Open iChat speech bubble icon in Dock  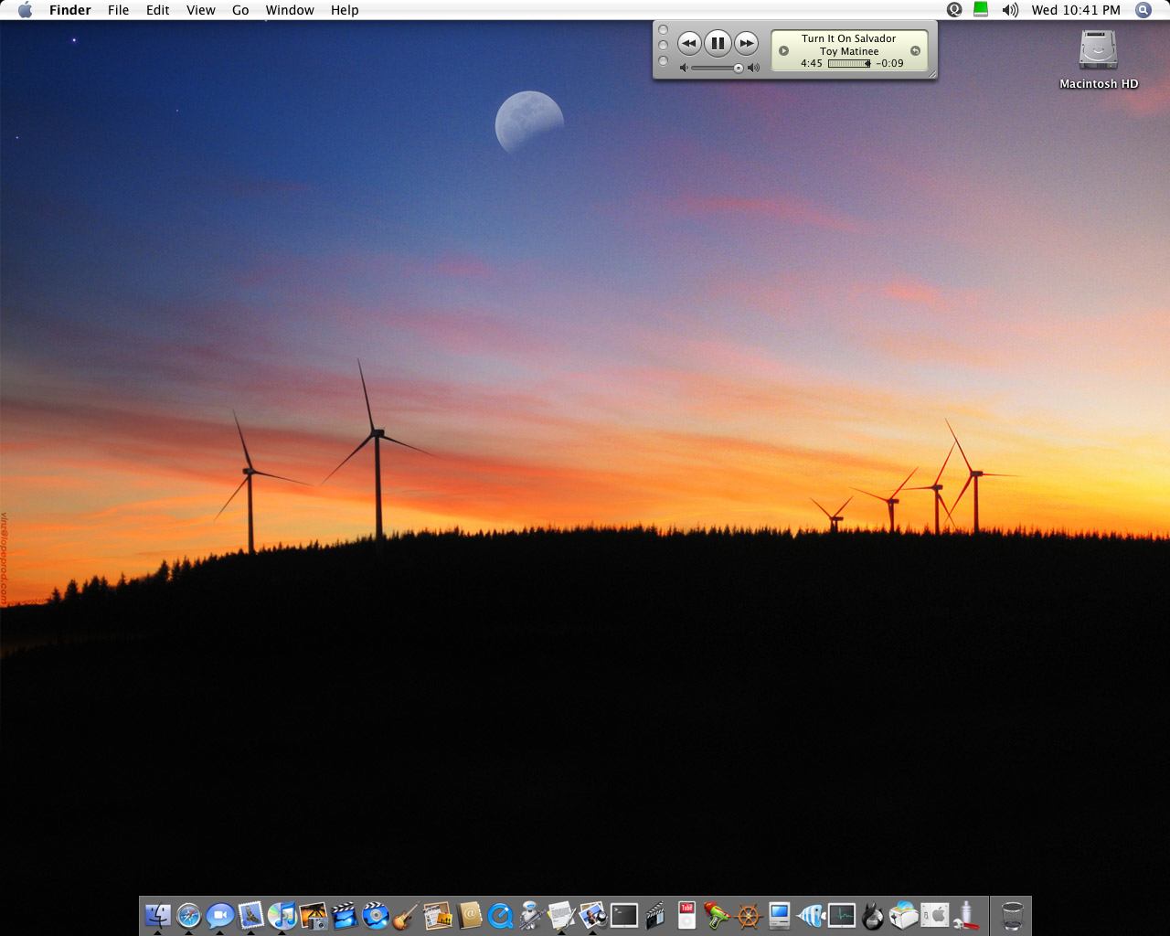tap(219, 915)
